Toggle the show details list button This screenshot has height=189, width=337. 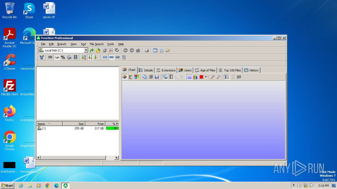pos(227,77)
